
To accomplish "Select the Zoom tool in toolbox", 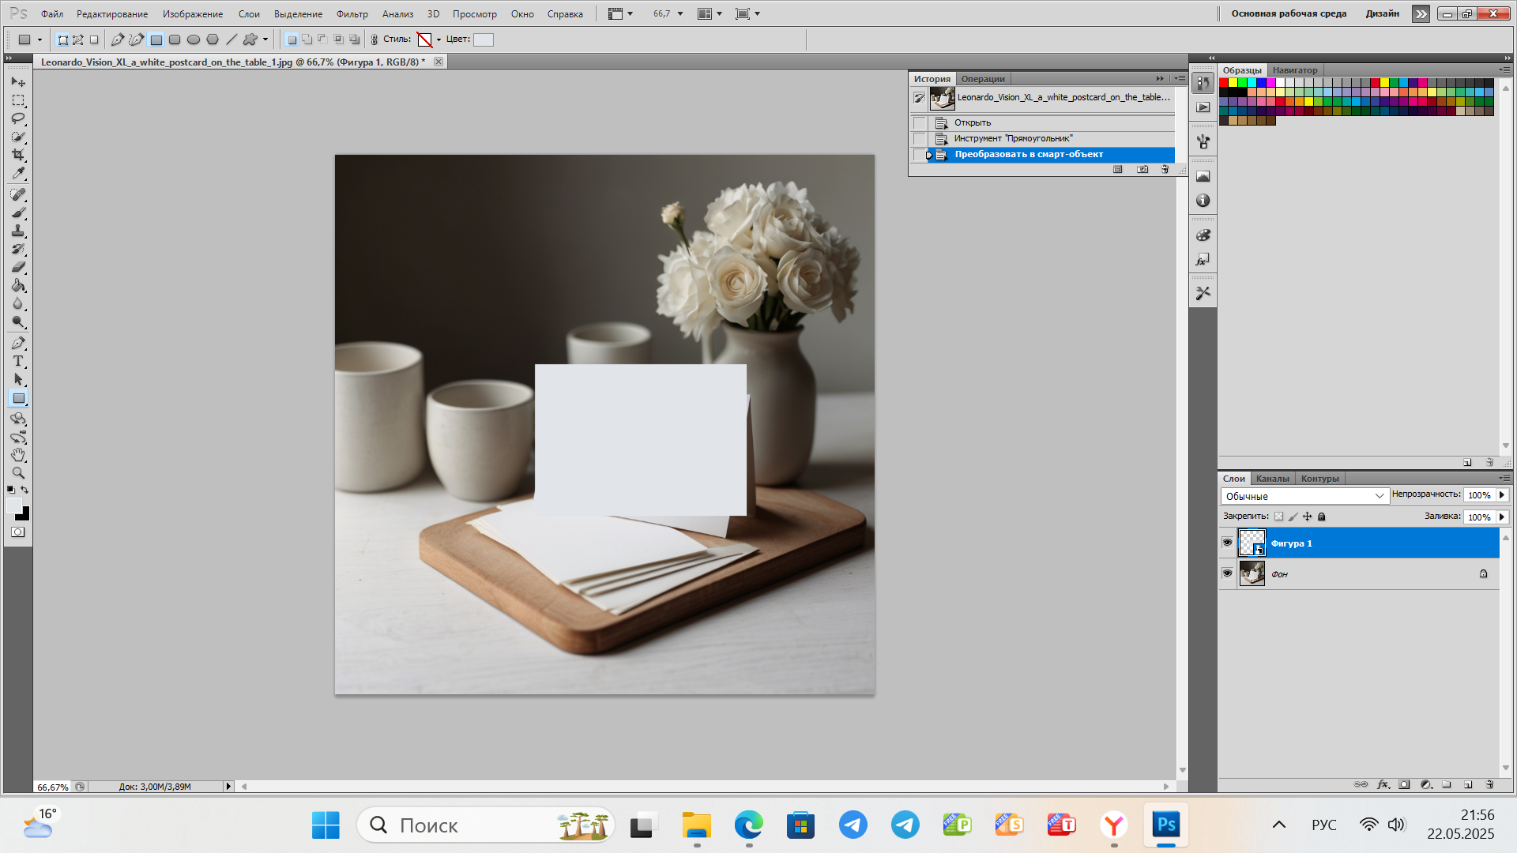I will point(18,473).
